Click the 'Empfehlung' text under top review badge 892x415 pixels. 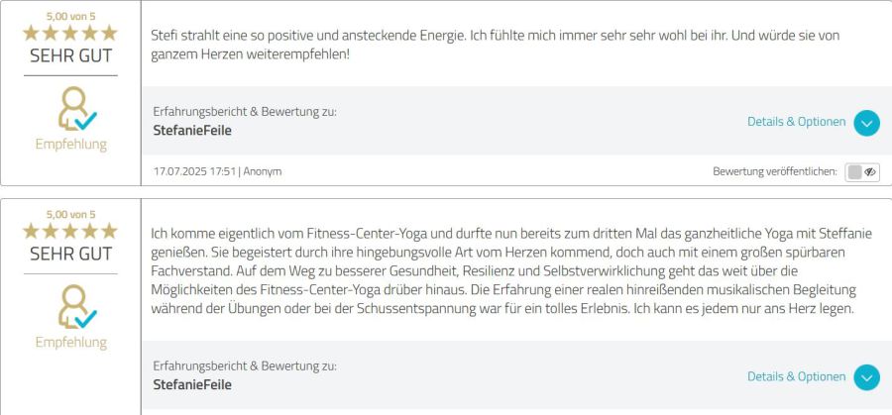coord(70,145)
